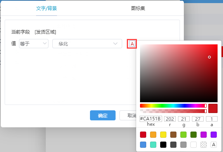Viewport: 223px width, 152px height.
Task: Adjust the alpha transparency slider
Action: click(173, 111)
